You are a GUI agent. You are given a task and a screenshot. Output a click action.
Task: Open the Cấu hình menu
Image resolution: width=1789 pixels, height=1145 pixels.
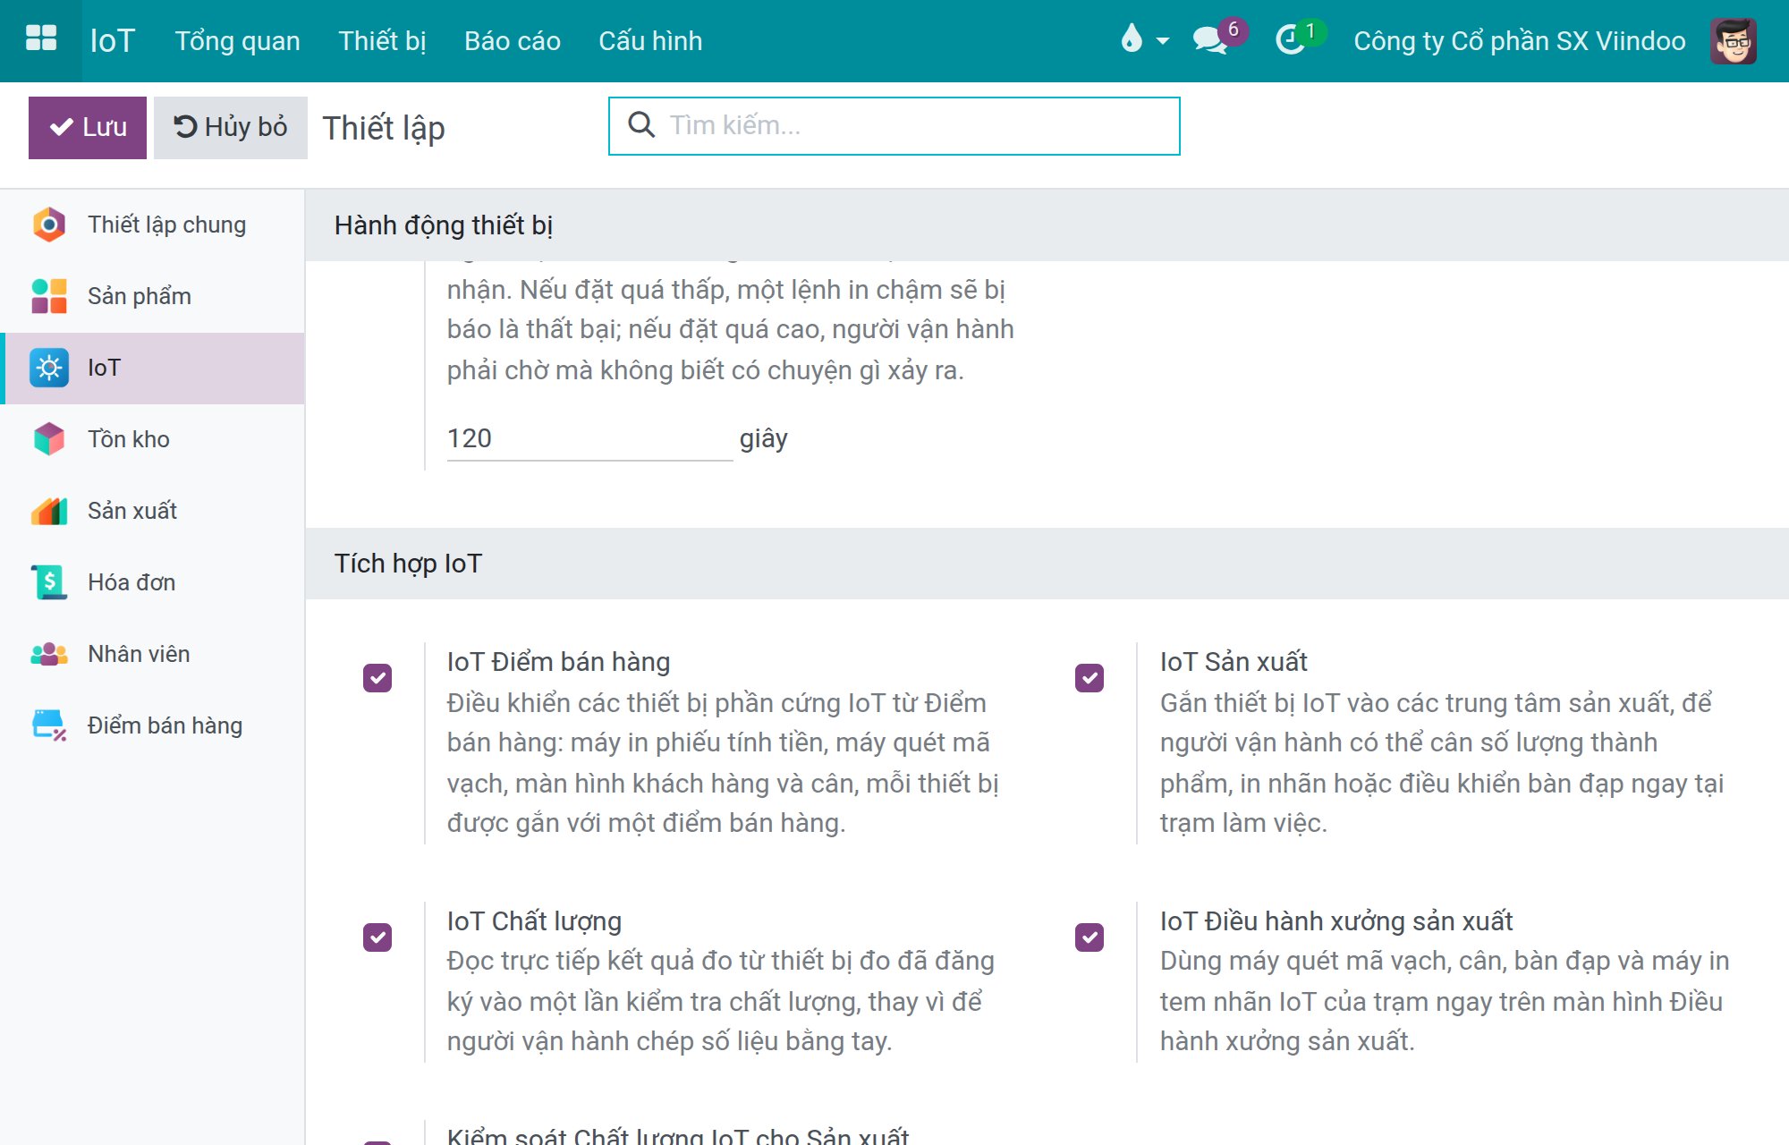[650, 41]
